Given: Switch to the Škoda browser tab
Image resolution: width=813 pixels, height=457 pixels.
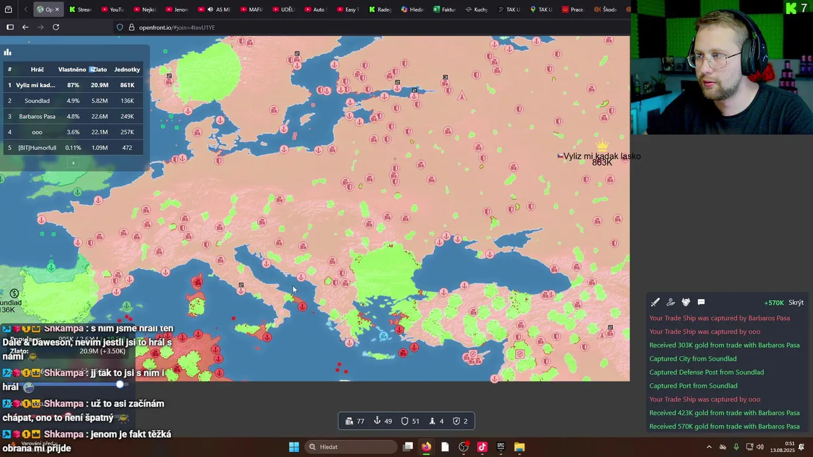Looking at the screenshot, I should [606, 10].
